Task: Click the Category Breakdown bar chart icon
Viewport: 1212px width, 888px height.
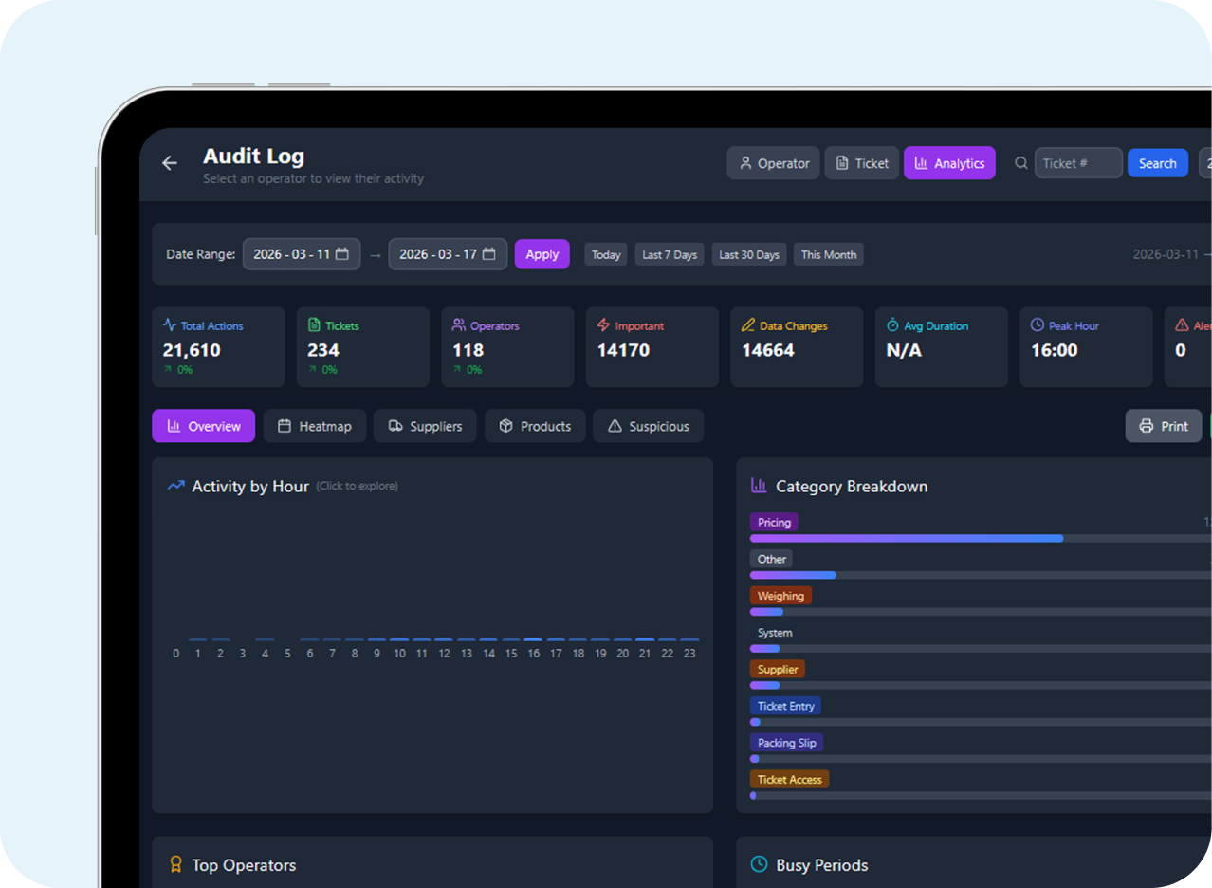Action: 759,486
